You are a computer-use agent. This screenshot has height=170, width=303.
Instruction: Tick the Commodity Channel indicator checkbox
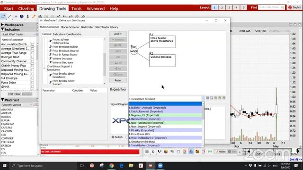[x=33, y=61]
